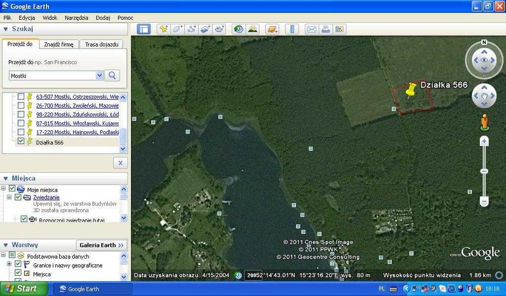The width and height of the screenshot is (506, 296).
Task: Open the planet switcher icon
Action: pyautogui.click(x=272, y=29)
